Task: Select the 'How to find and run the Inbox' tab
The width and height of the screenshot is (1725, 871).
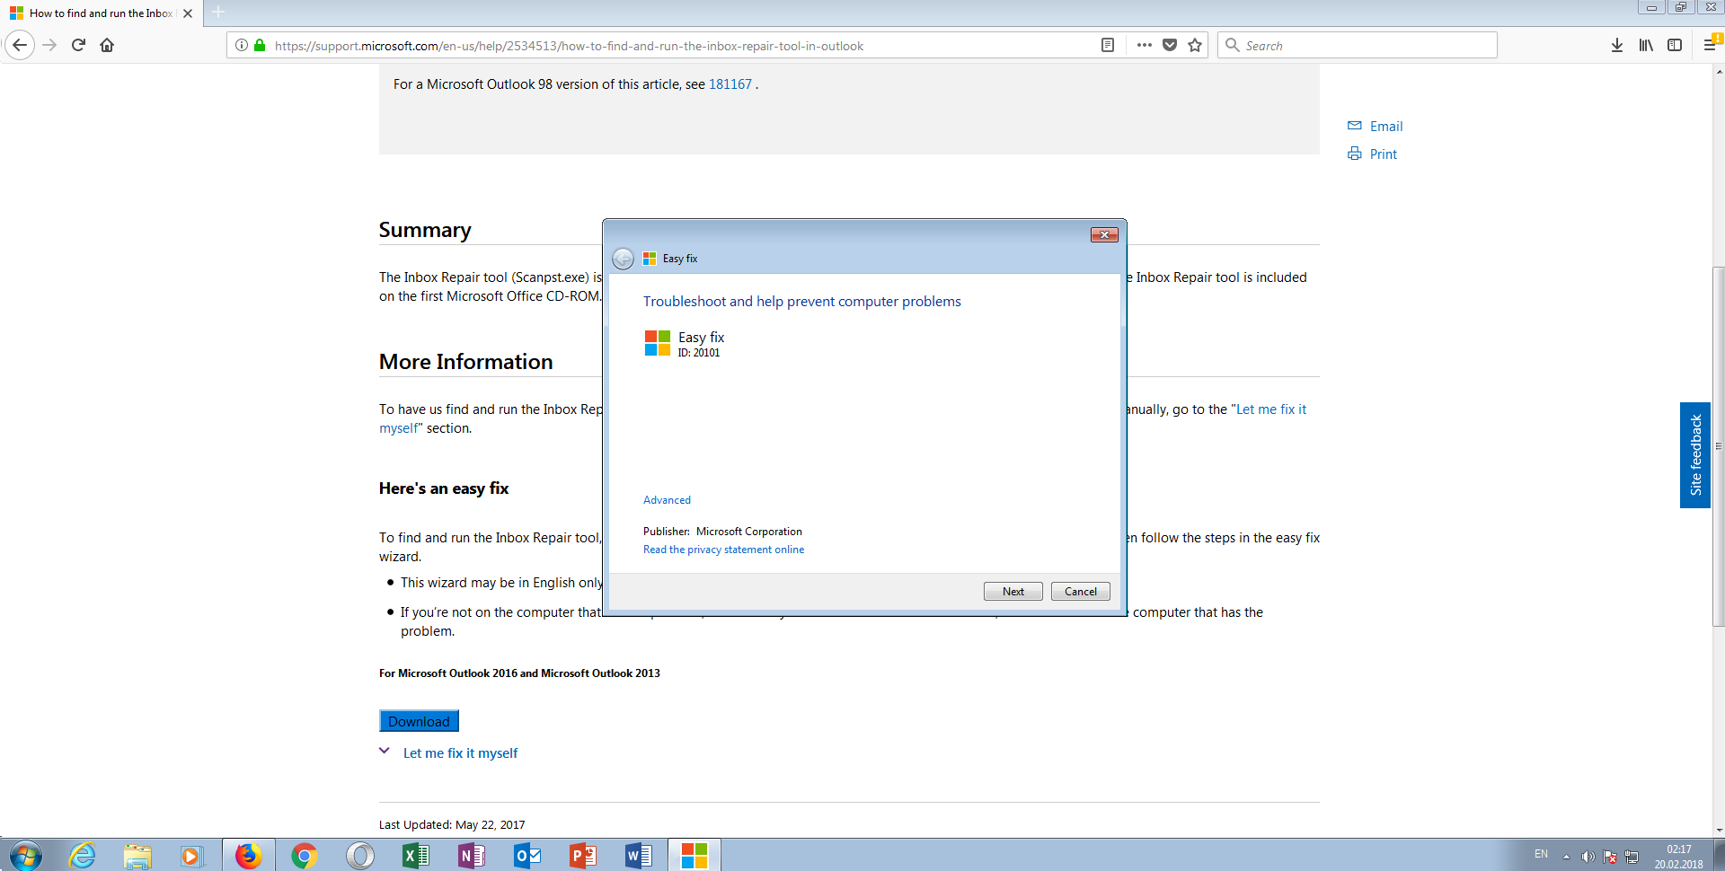Action: (x=101, y=13)
